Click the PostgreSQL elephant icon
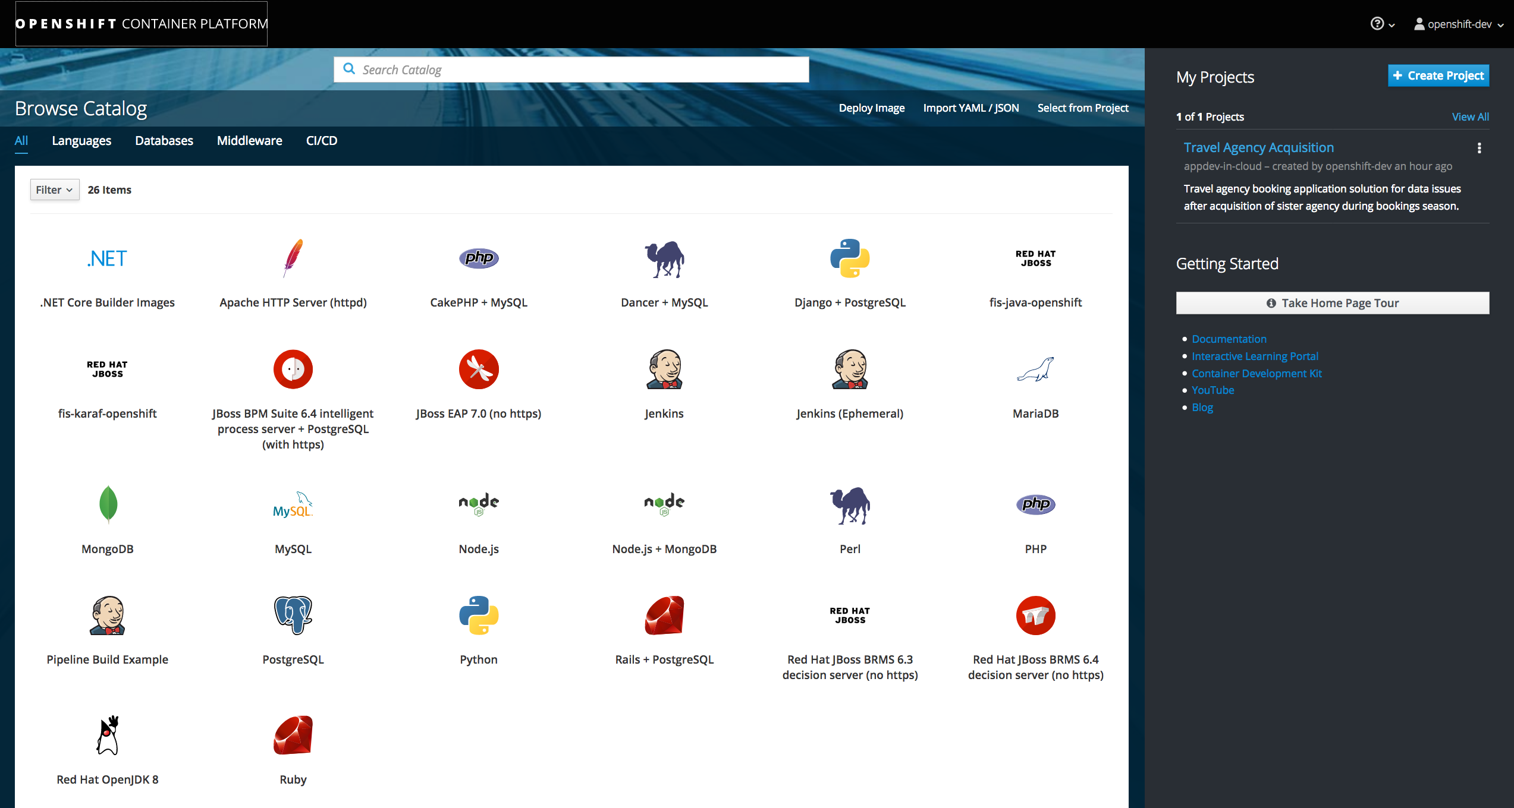The height and width of the screenshot is (808, 1514). pyautogui.click(x=293, y=615)
